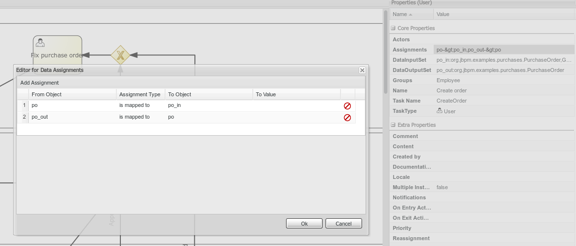This screenshot has height=246, width=576.
Task: Click 'is mapped to' in row 2
Action: pos(140,117)
